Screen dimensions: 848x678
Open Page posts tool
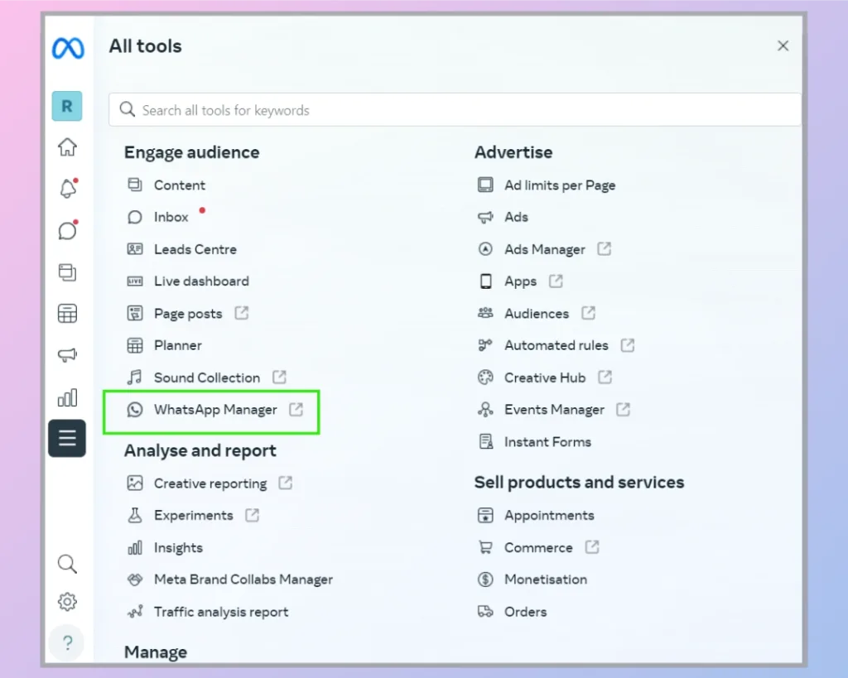click(x=188, y=314)
